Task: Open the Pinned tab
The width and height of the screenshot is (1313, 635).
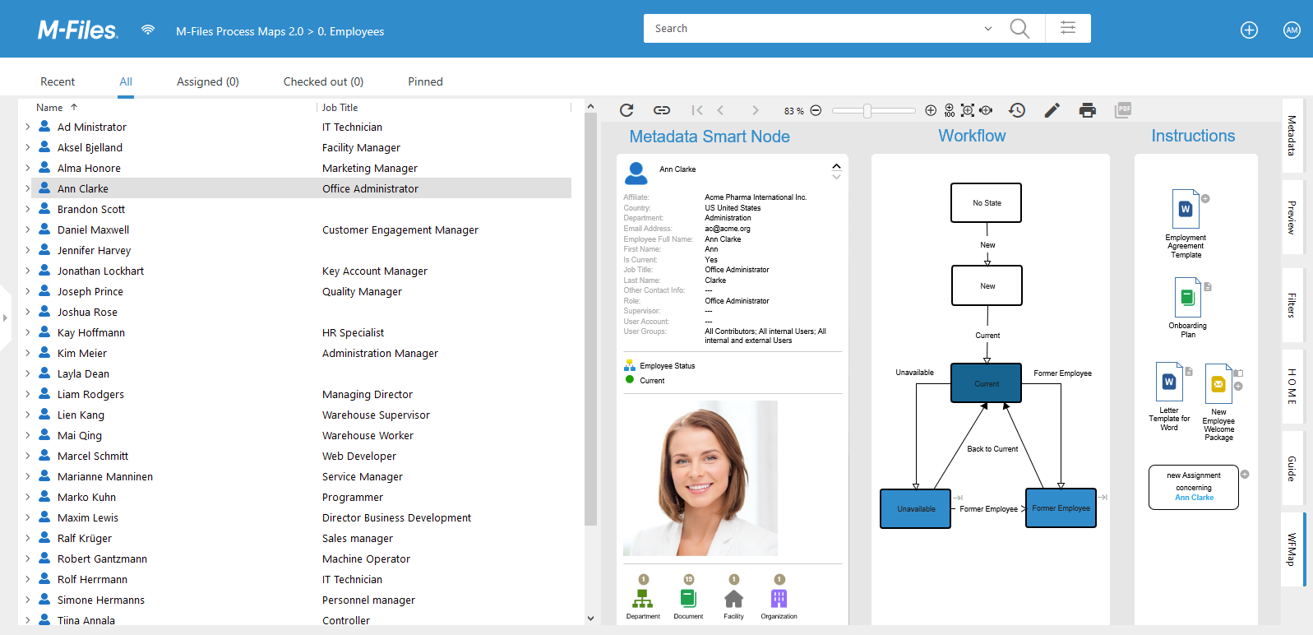Action: pos(425,81)
